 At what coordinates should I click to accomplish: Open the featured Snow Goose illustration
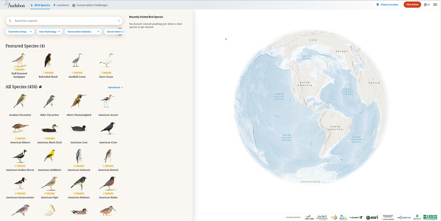(106, 60)
